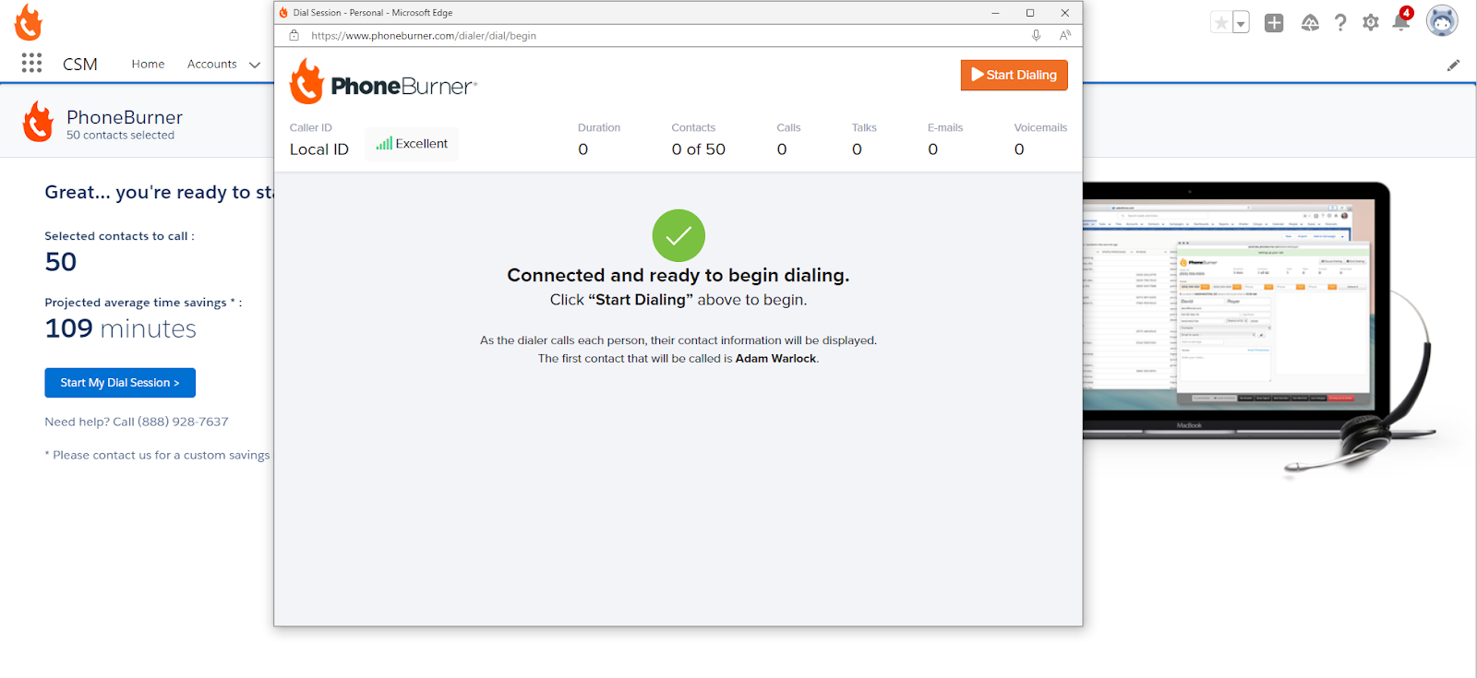Viewport: 1477px width, 678px height.
Task: Click the '0 of 50' contacts counter
Action: point(699,149)
